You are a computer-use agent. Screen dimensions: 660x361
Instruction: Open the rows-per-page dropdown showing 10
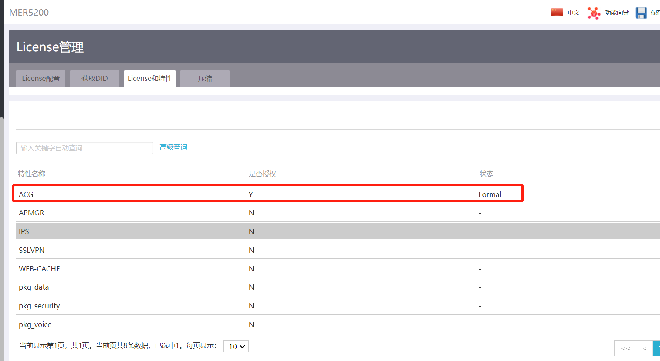(236, 346)
